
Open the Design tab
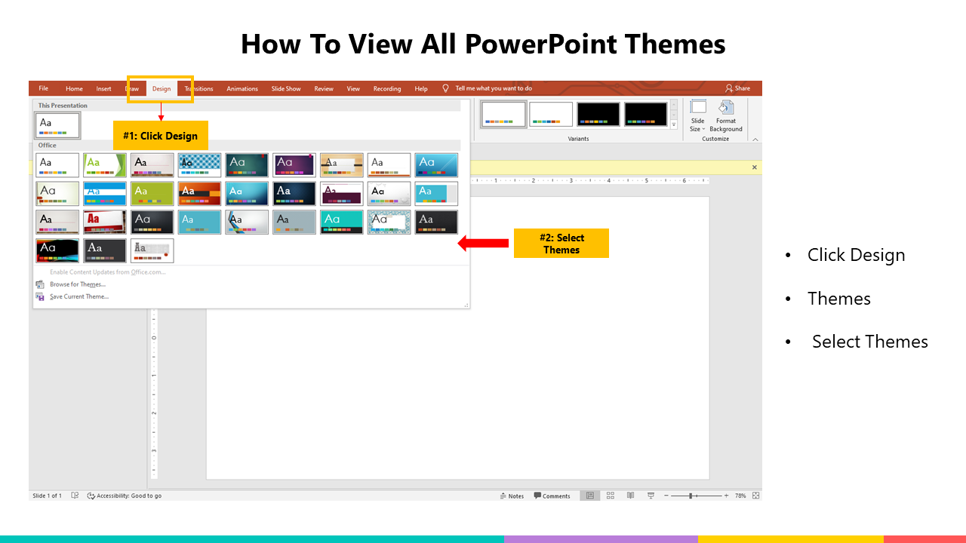[162, 88]
